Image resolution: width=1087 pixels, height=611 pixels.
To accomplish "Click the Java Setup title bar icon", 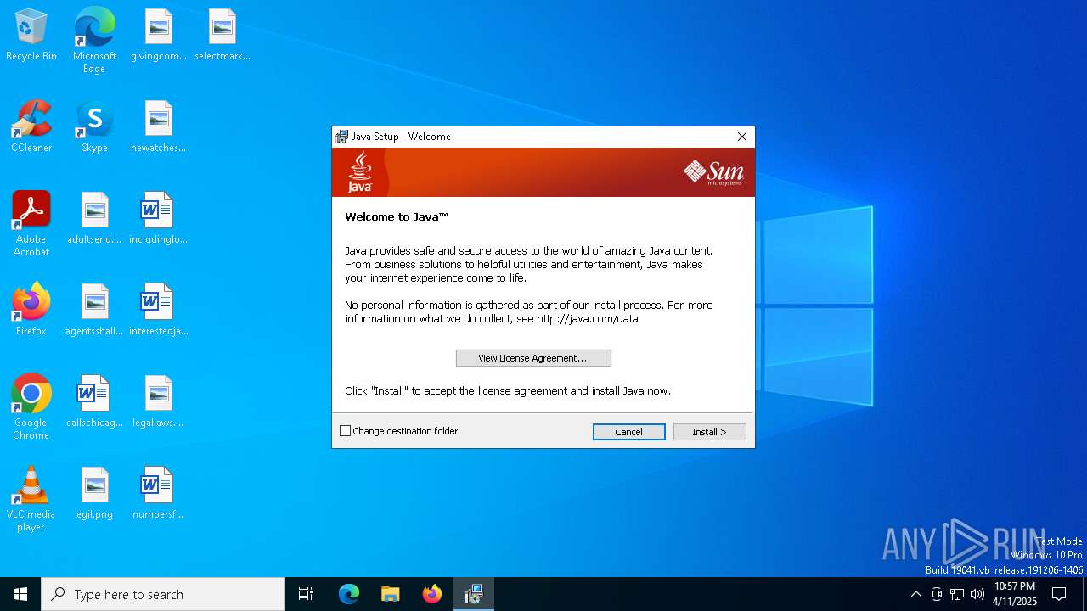I will point(342,137).
